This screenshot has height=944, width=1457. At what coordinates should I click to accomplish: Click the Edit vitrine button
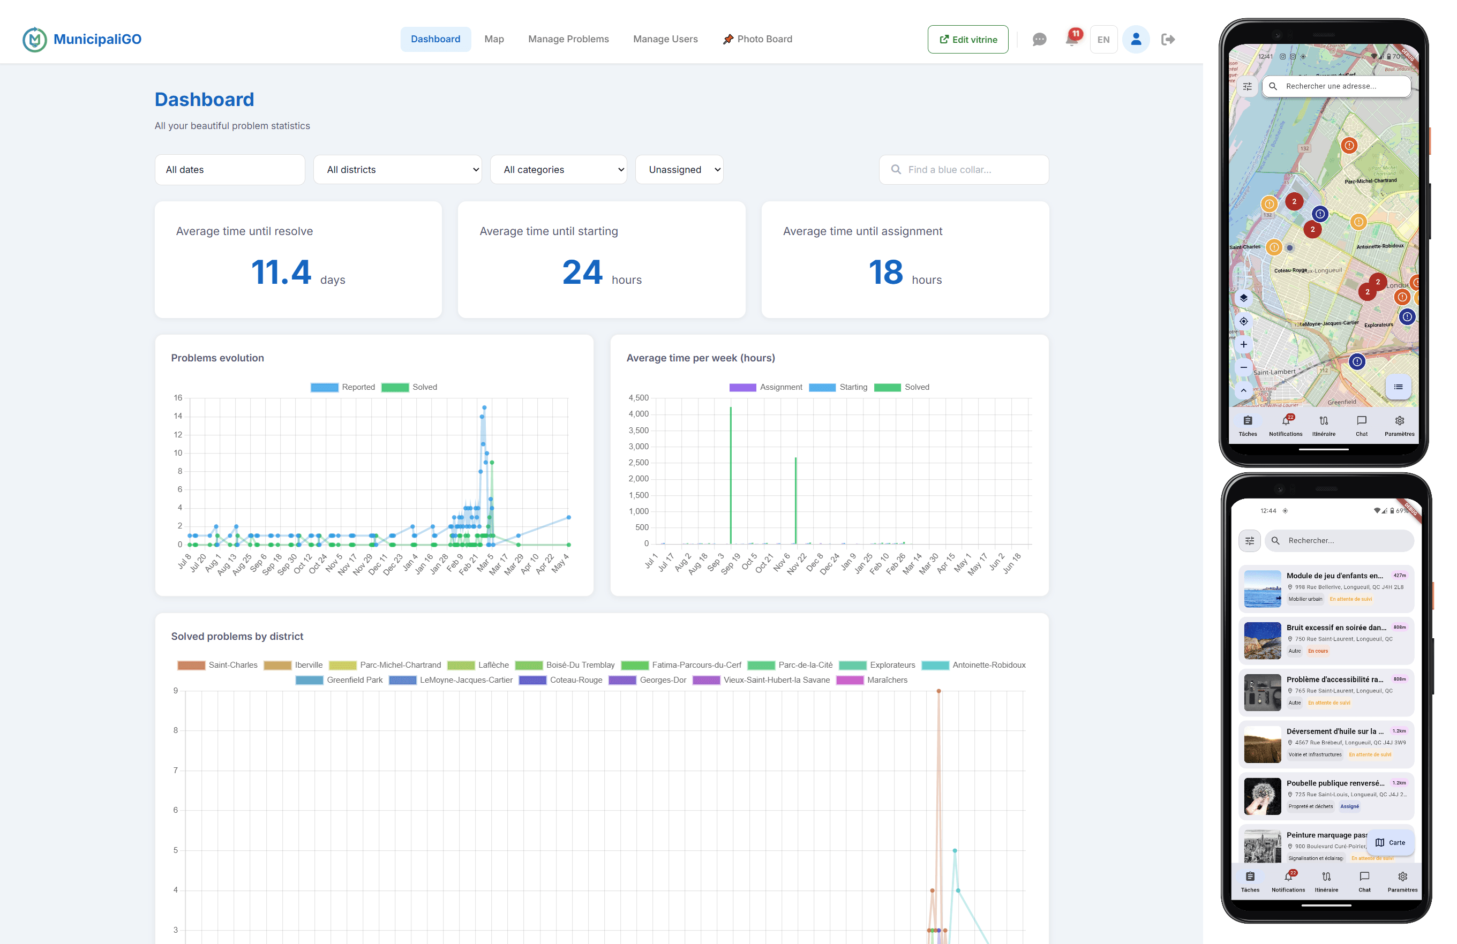pyautogui.click(x=968, y=39)
